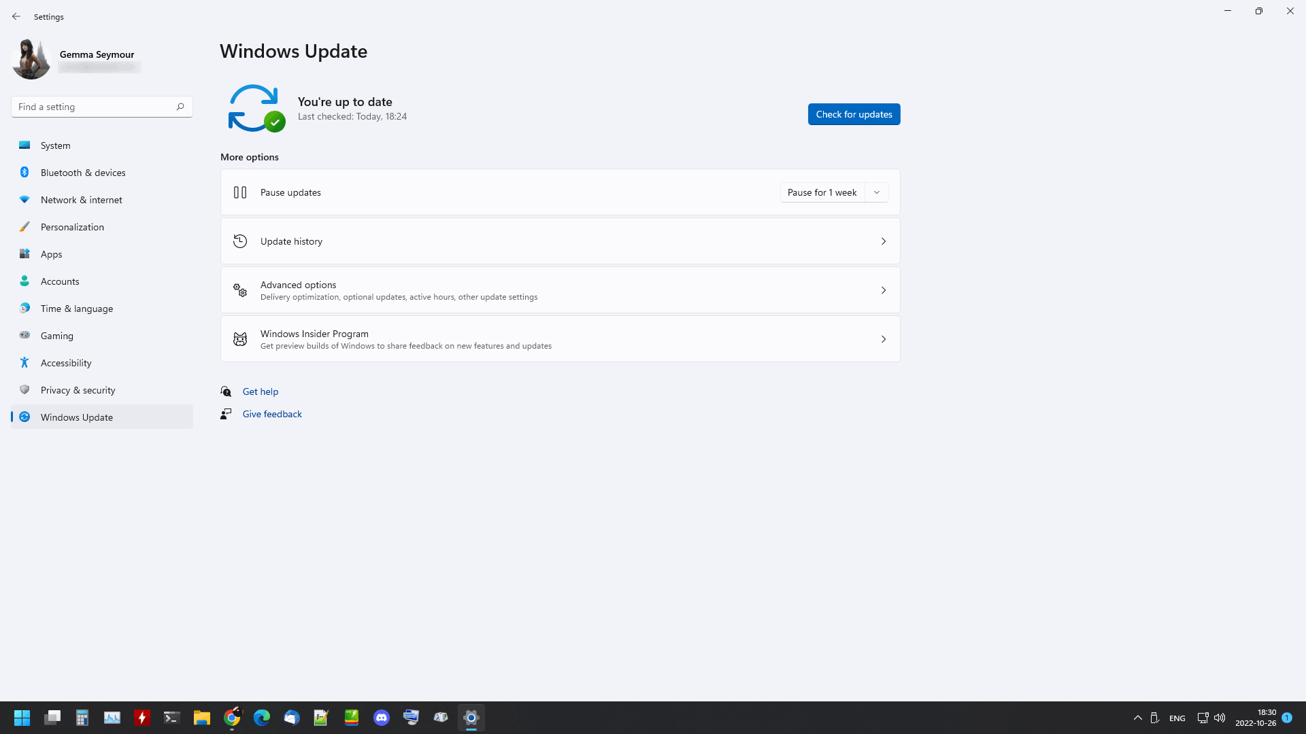The width and height of the screenshot is (1306, 734).
Task: Select System in the sidebar
Action: tap(102, 145)
